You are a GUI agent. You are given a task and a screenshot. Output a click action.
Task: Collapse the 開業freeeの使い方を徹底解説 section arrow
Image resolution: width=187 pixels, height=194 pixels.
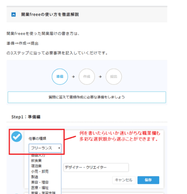click(x=13, y=15)
